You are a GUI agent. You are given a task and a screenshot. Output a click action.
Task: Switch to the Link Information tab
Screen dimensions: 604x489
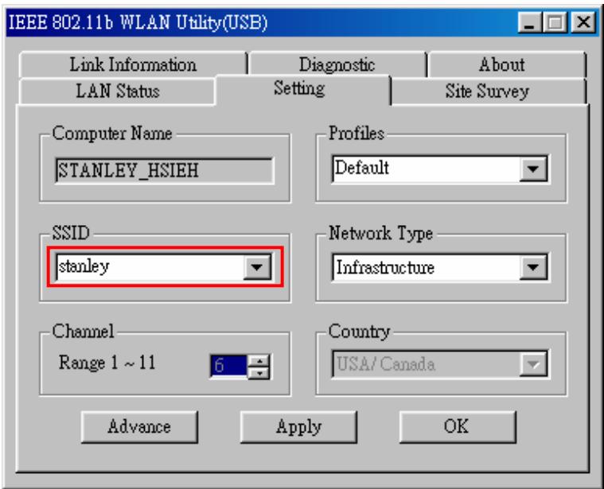coord(133,64)
